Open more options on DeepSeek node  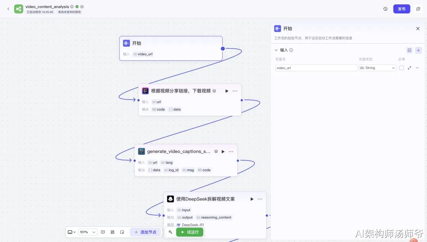point(260,199)
